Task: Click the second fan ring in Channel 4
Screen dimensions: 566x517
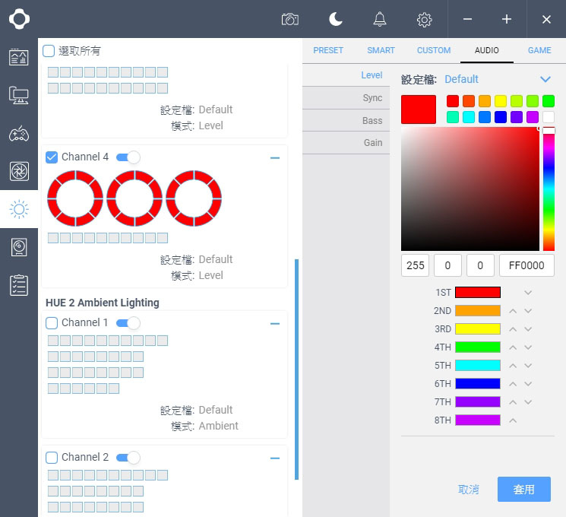Action: [x=134, y=198]
